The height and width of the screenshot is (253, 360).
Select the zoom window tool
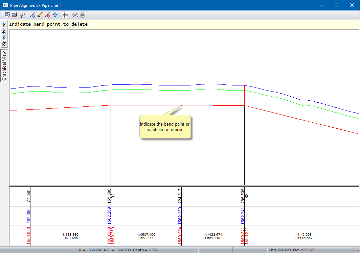pos(15,15)
